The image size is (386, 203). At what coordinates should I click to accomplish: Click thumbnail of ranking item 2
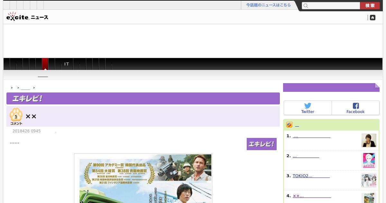(369, 160)
